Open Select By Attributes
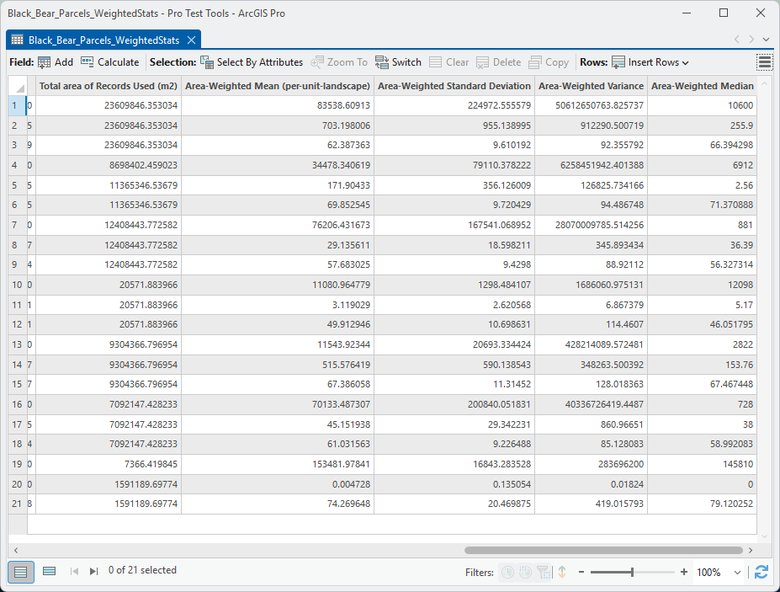The height and width of the screenshot is (592, 780). pos(252,62)
